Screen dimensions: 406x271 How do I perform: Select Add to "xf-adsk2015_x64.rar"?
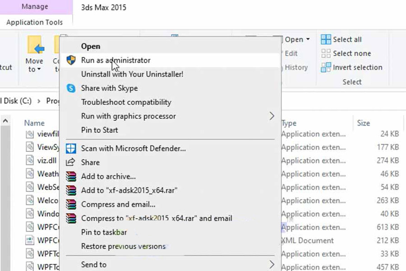[171, 190]
